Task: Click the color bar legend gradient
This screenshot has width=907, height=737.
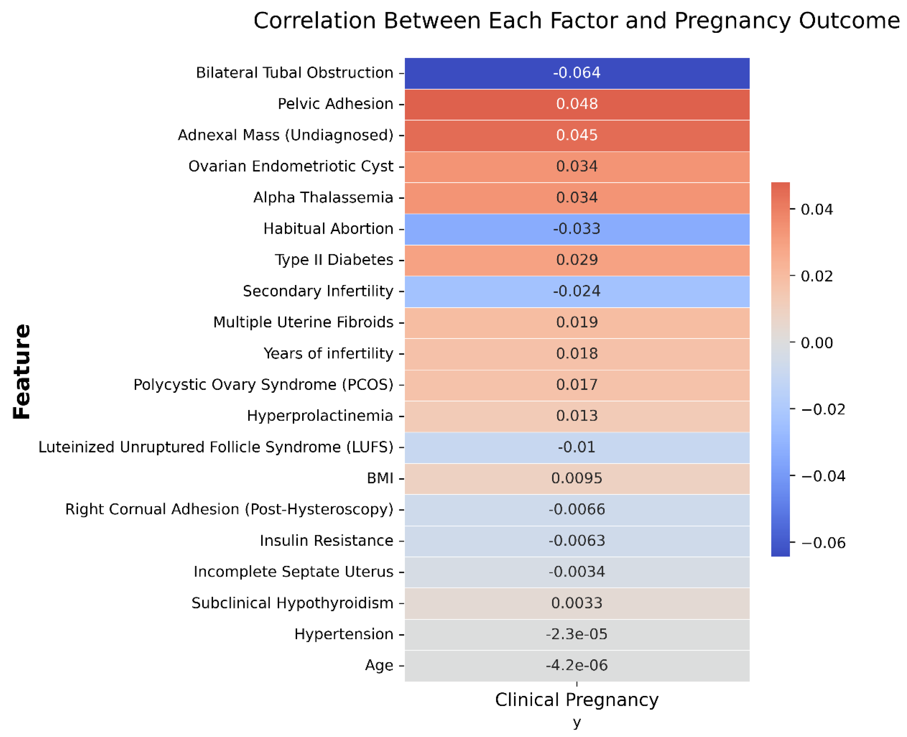Action: [x=780, y=369]
